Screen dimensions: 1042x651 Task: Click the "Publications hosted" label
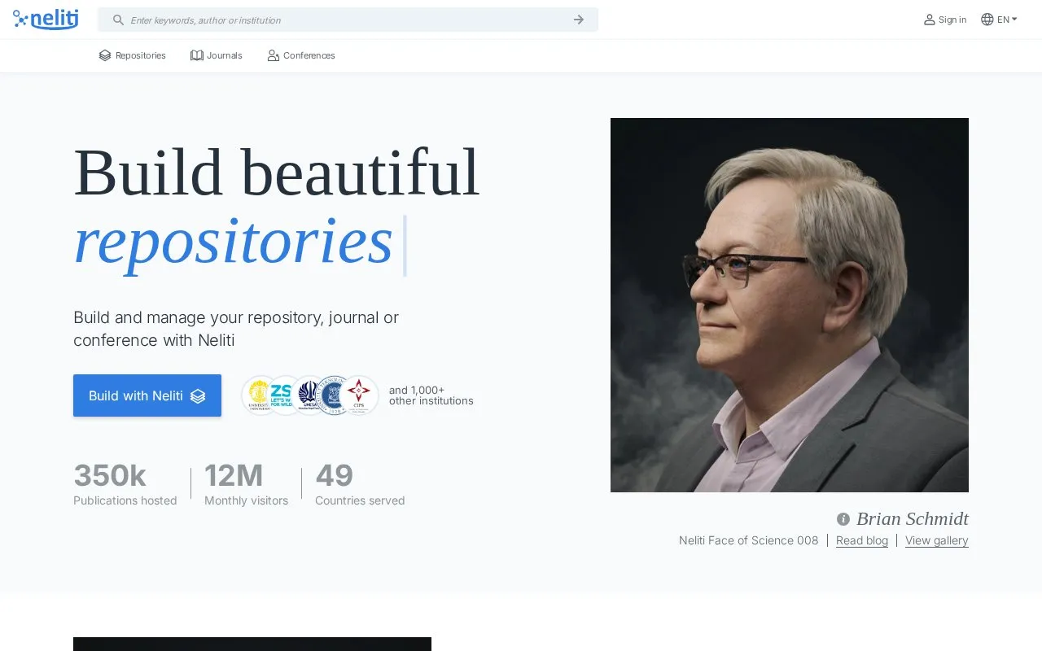click(125, 500)
